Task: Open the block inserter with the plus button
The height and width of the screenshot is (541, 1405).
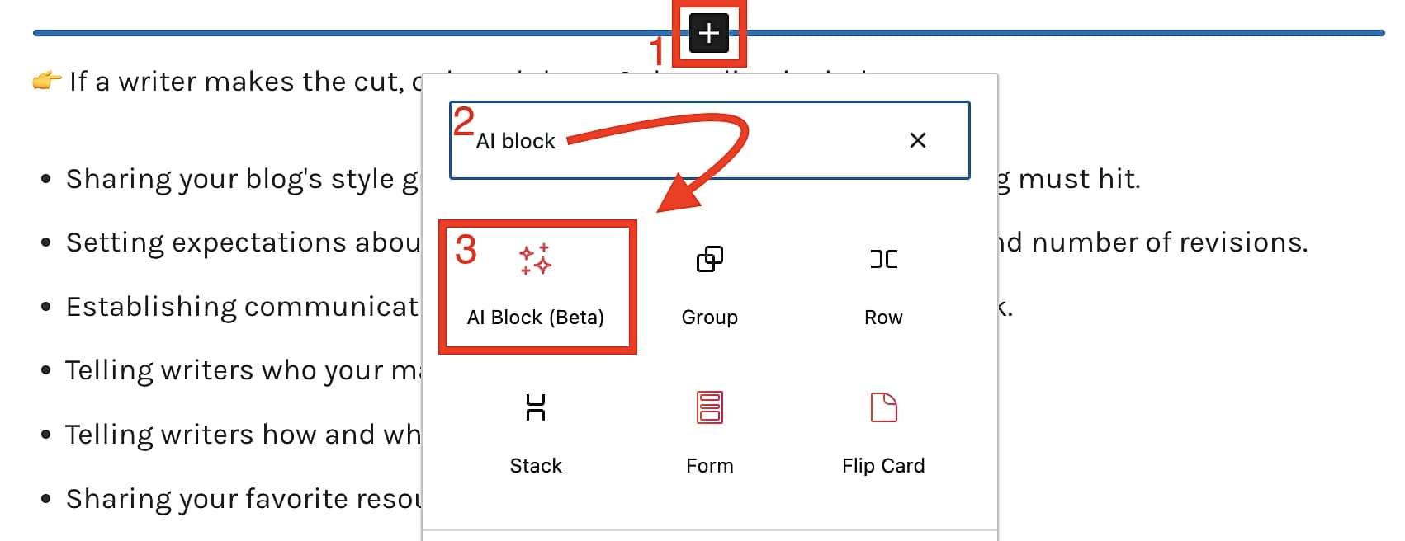Action: [x=708, y=35]
